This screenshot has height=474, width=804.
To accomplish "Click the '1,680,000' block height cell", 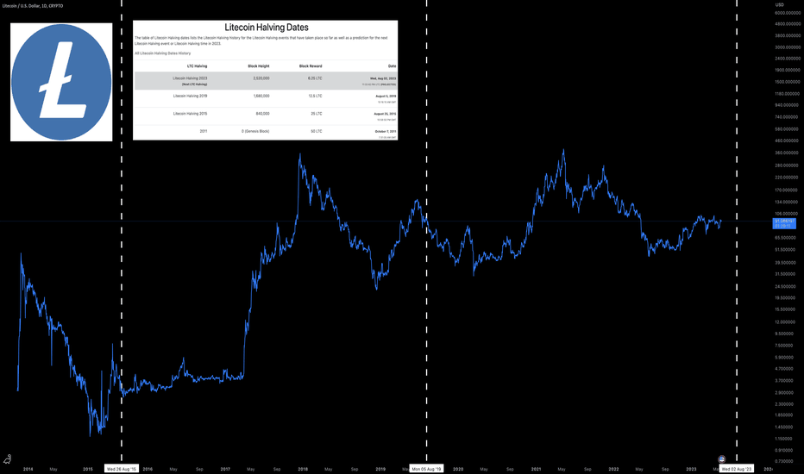I will click(x=261, y=96).
